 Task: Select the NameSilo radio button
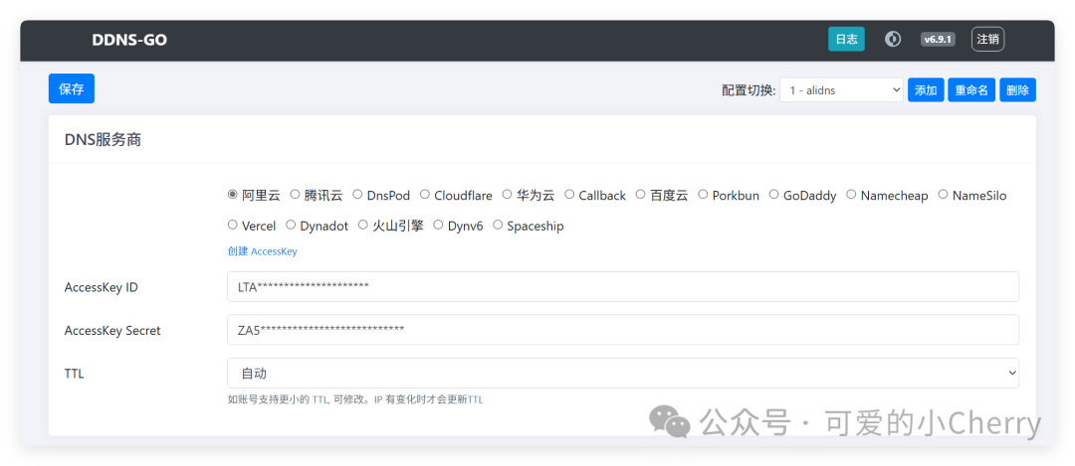943,195
